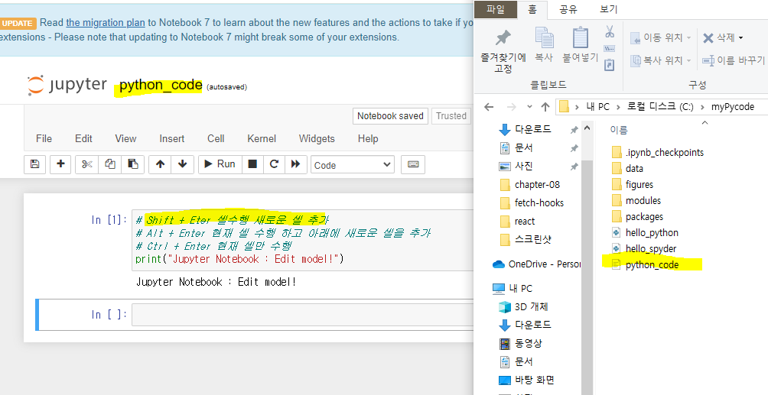Go back in Explorer navigation
The width and height of the screenshot is (768, 395).
click(x=489, y=107)
